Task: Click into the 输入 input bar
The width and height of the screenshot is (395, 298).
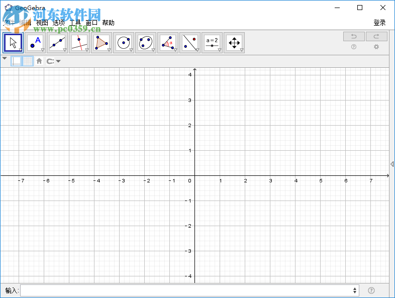Action: 190,290
